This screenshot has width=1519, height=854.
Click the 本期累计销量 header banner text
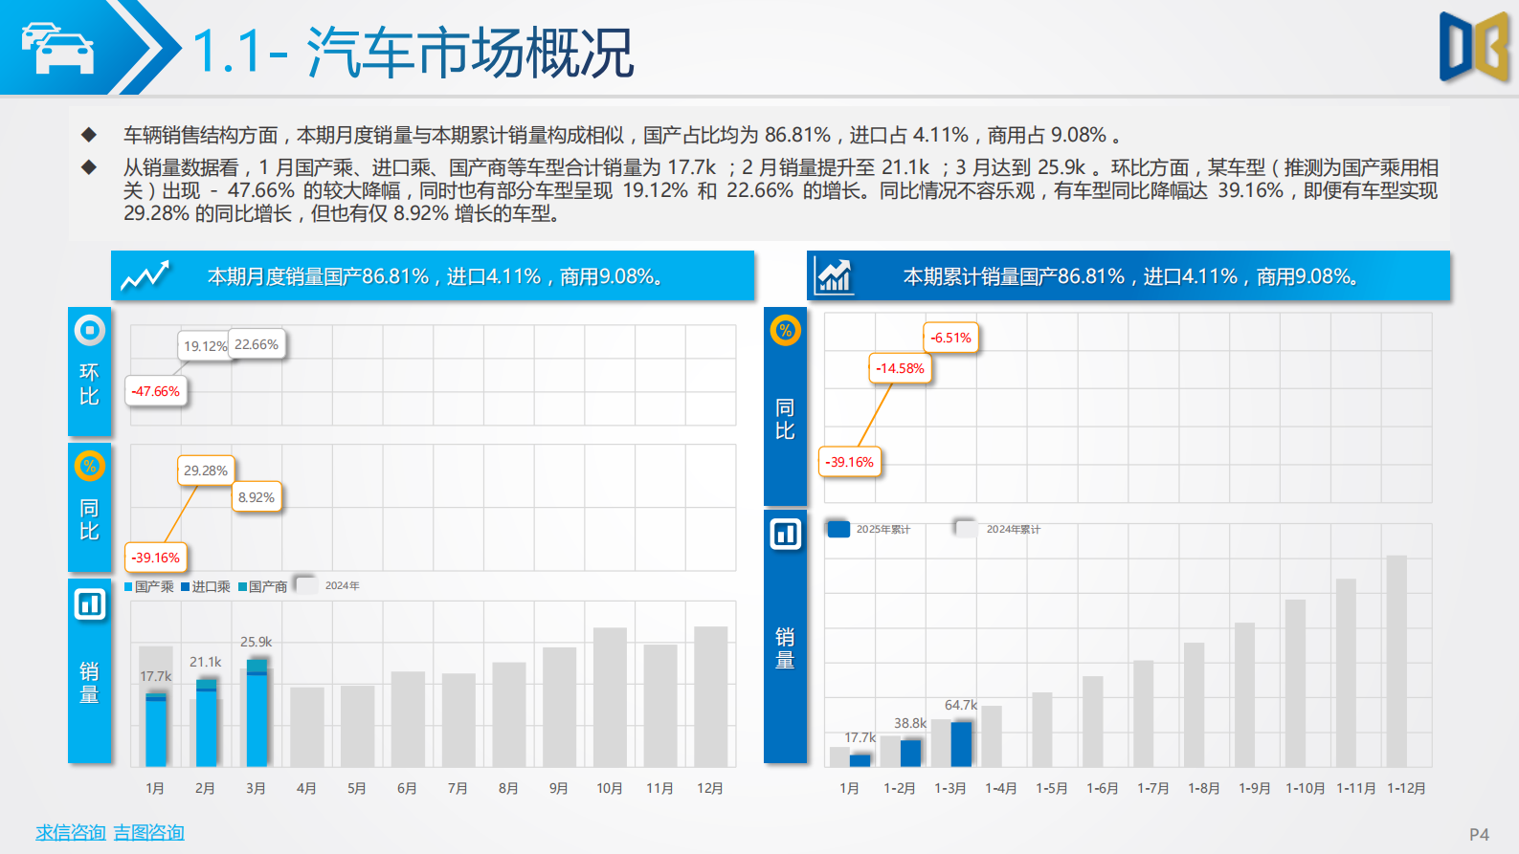tap(1131, 276)
